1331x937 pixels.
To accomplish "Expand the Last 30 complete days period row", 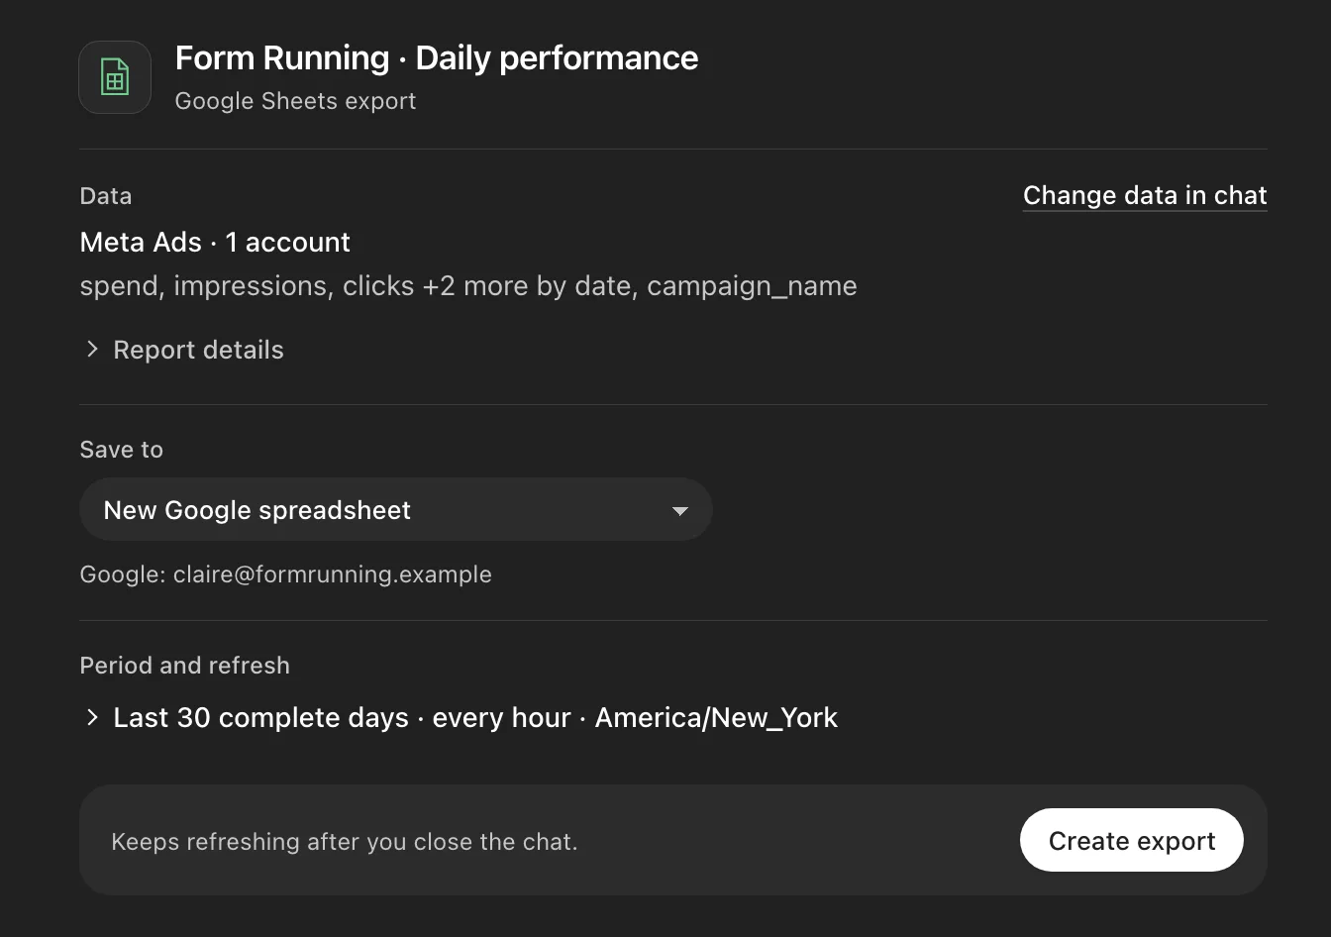I will 461,717.
